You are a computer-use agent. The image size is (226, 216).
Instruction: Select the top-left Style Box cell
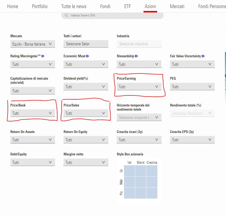(129, 171)
